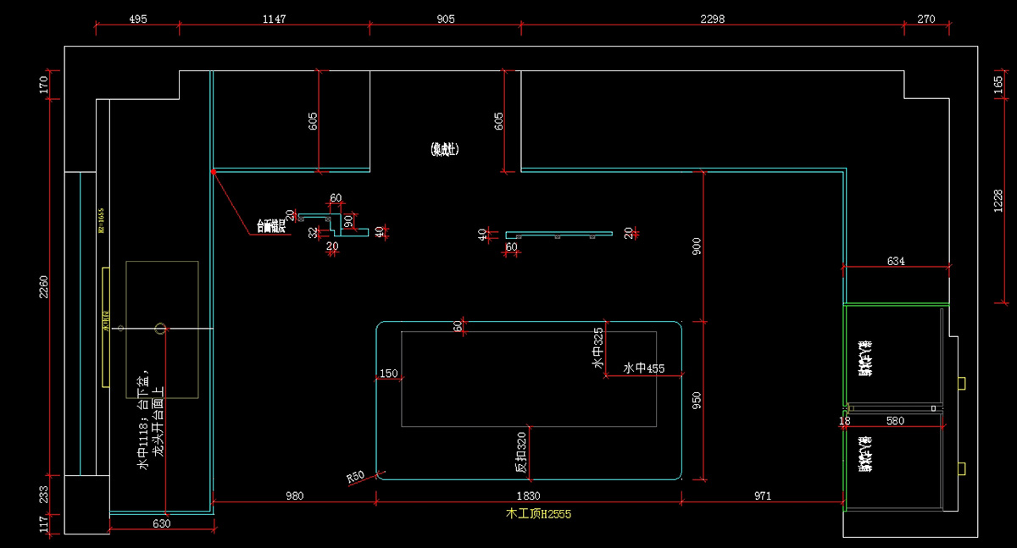Click the 905 dimension text at top
The image size is (1017, 548).
tap(445, 19)
